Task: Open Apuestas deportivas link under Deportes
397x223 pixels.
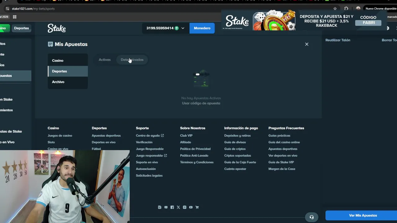Action: tap(106, 136)
